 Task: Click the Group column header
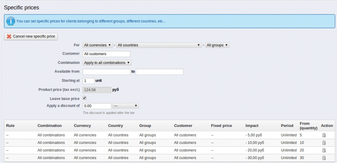coord(145,126)
